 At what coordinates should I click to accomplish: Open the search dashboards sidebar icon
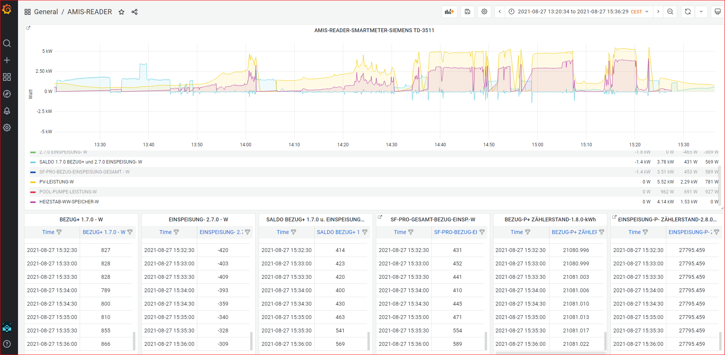pyautogui.click(x=7, y=43)
